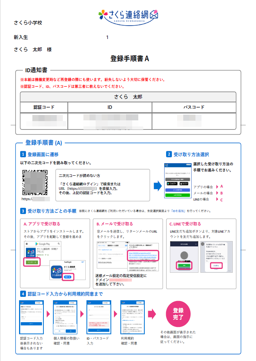
Task: Click the step 2 number badge 受け取り方法選択
Action: pyautogui.click(x=169, y=155)
